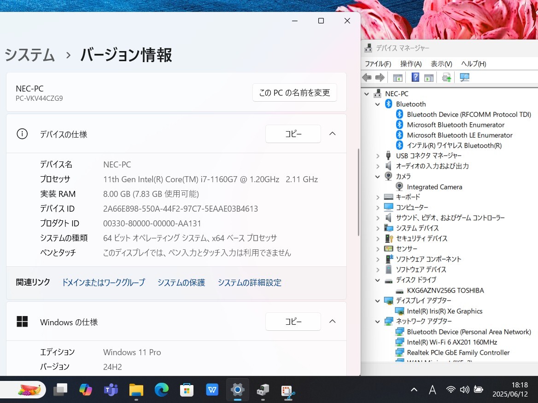Open Microsoft Teams from the taskbar
This screenshot has height=403, width=538.
point(111,390)
